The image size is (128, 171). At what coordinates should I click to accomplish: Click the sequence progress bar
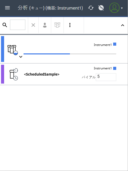[70, 54]
